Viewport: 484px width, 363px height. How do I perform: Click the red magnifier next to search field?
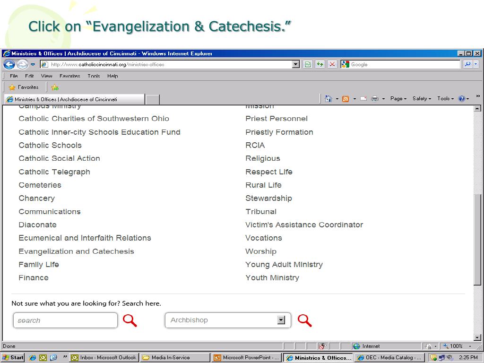[130, 320]
